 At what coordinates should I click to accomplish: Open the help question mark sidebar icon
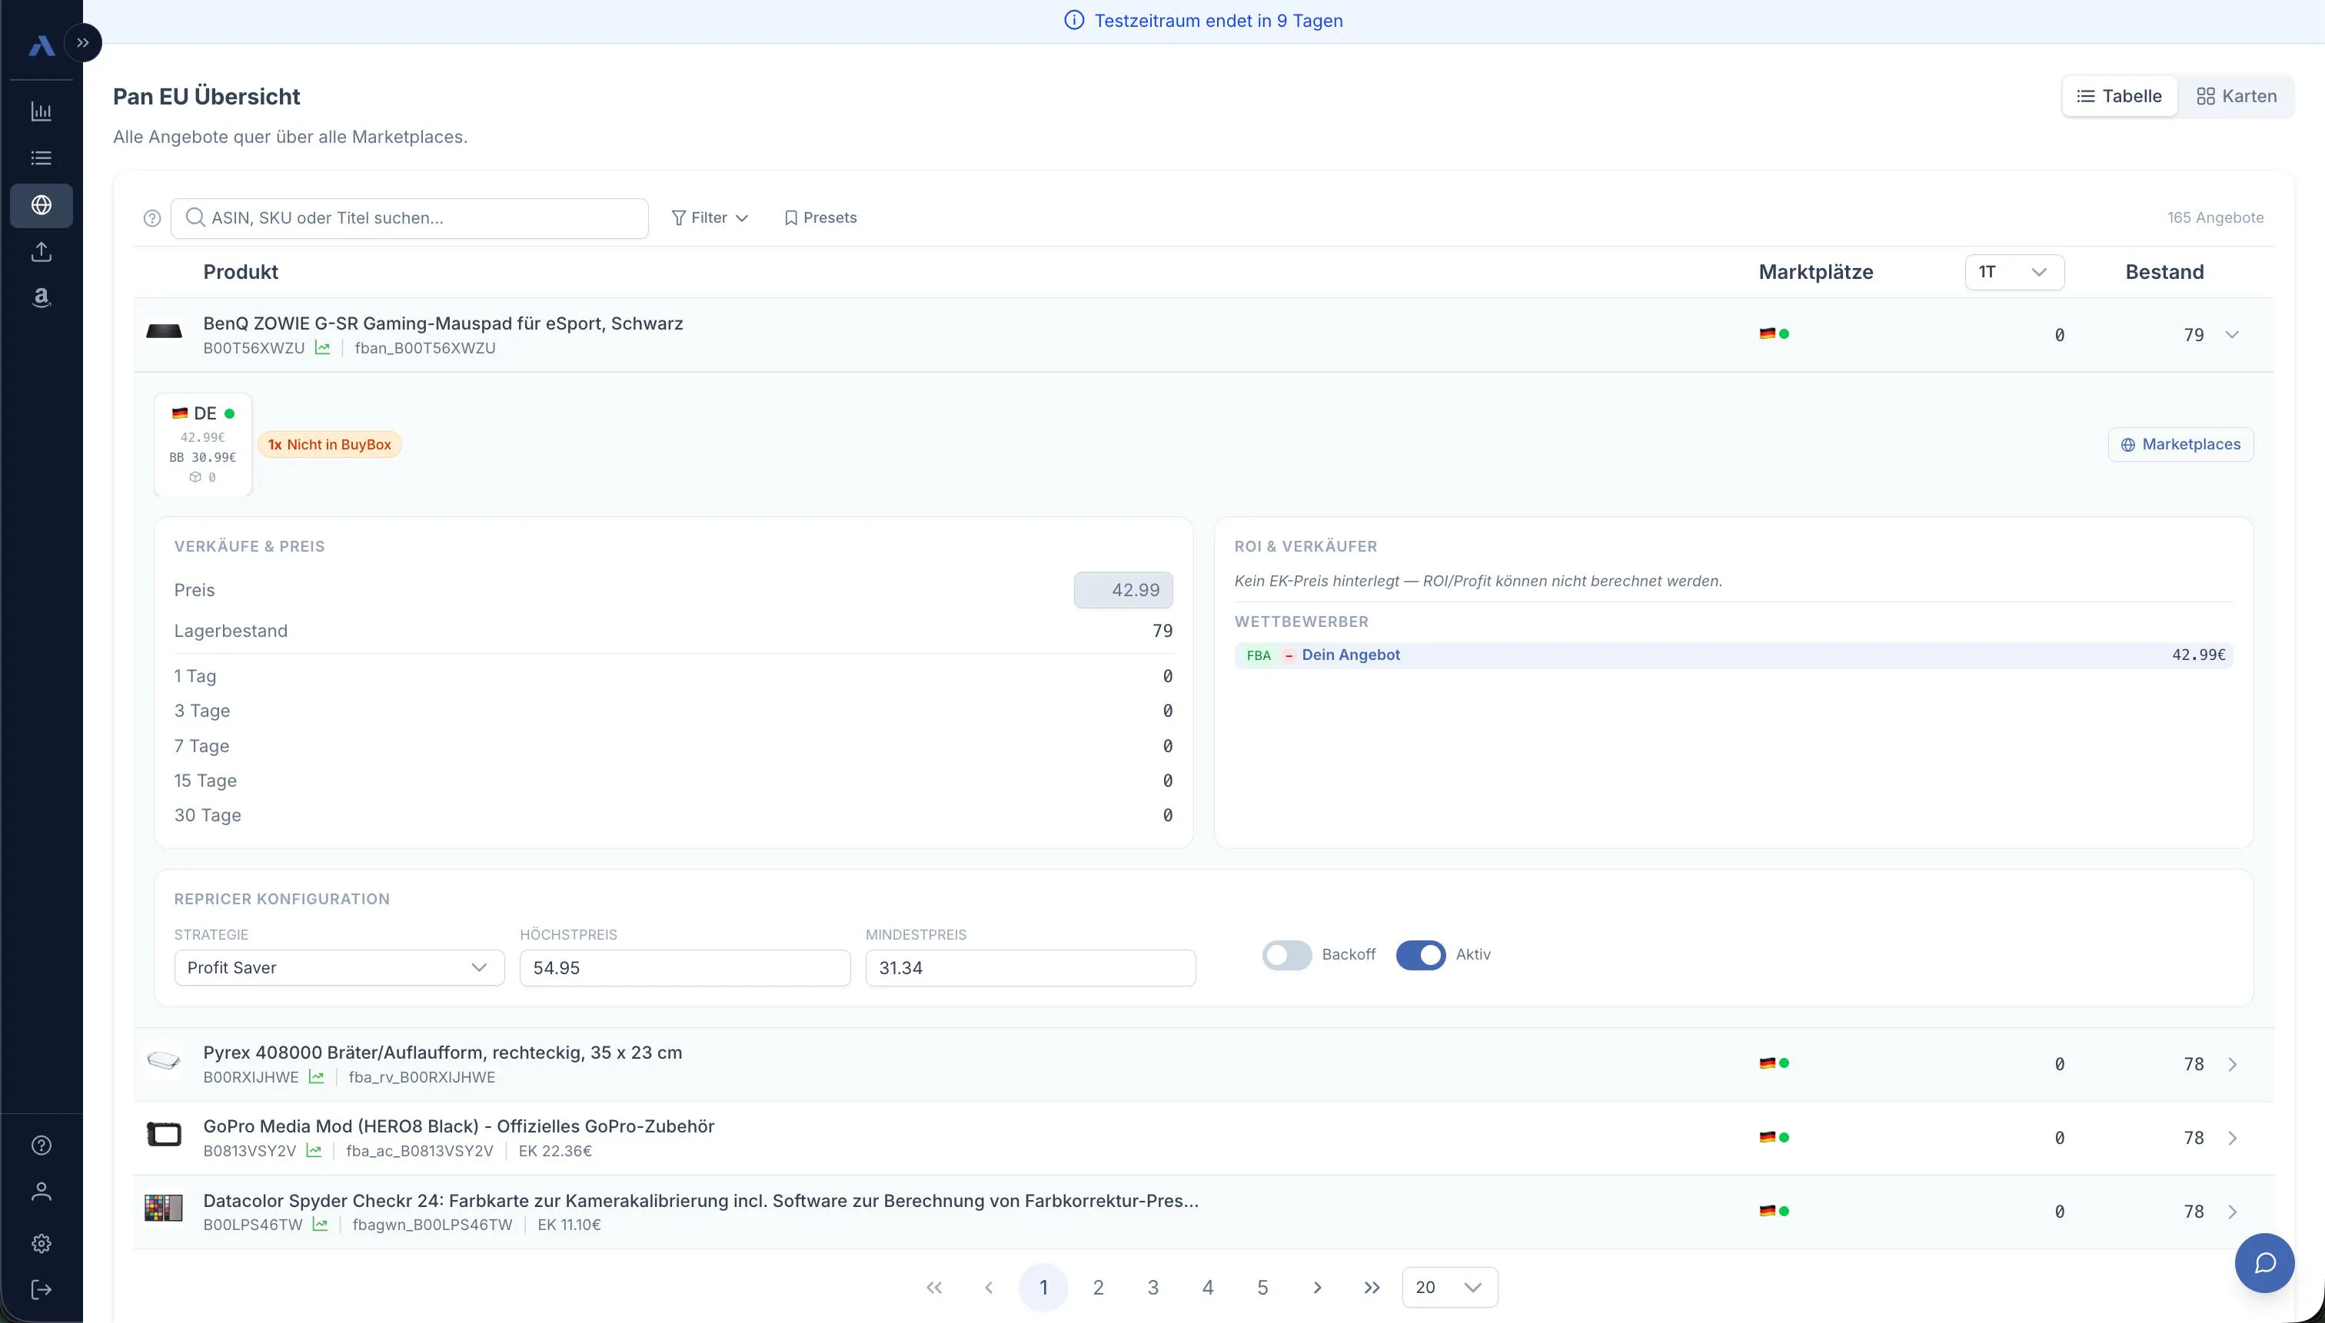click(41, 1145)
